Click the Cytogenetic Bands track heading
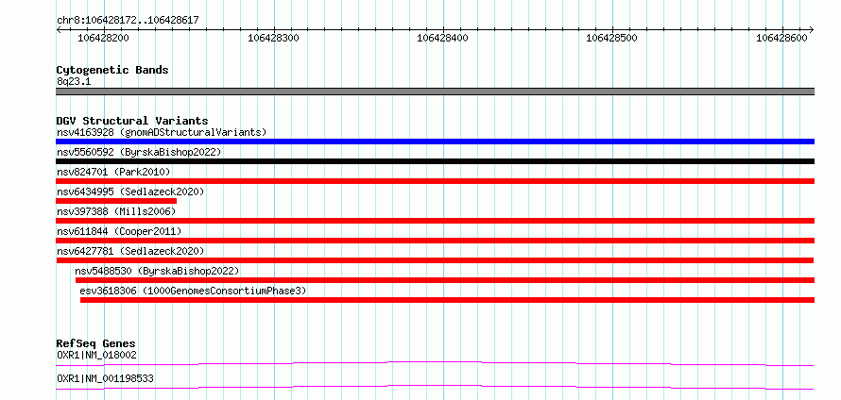 coord(112,70)
